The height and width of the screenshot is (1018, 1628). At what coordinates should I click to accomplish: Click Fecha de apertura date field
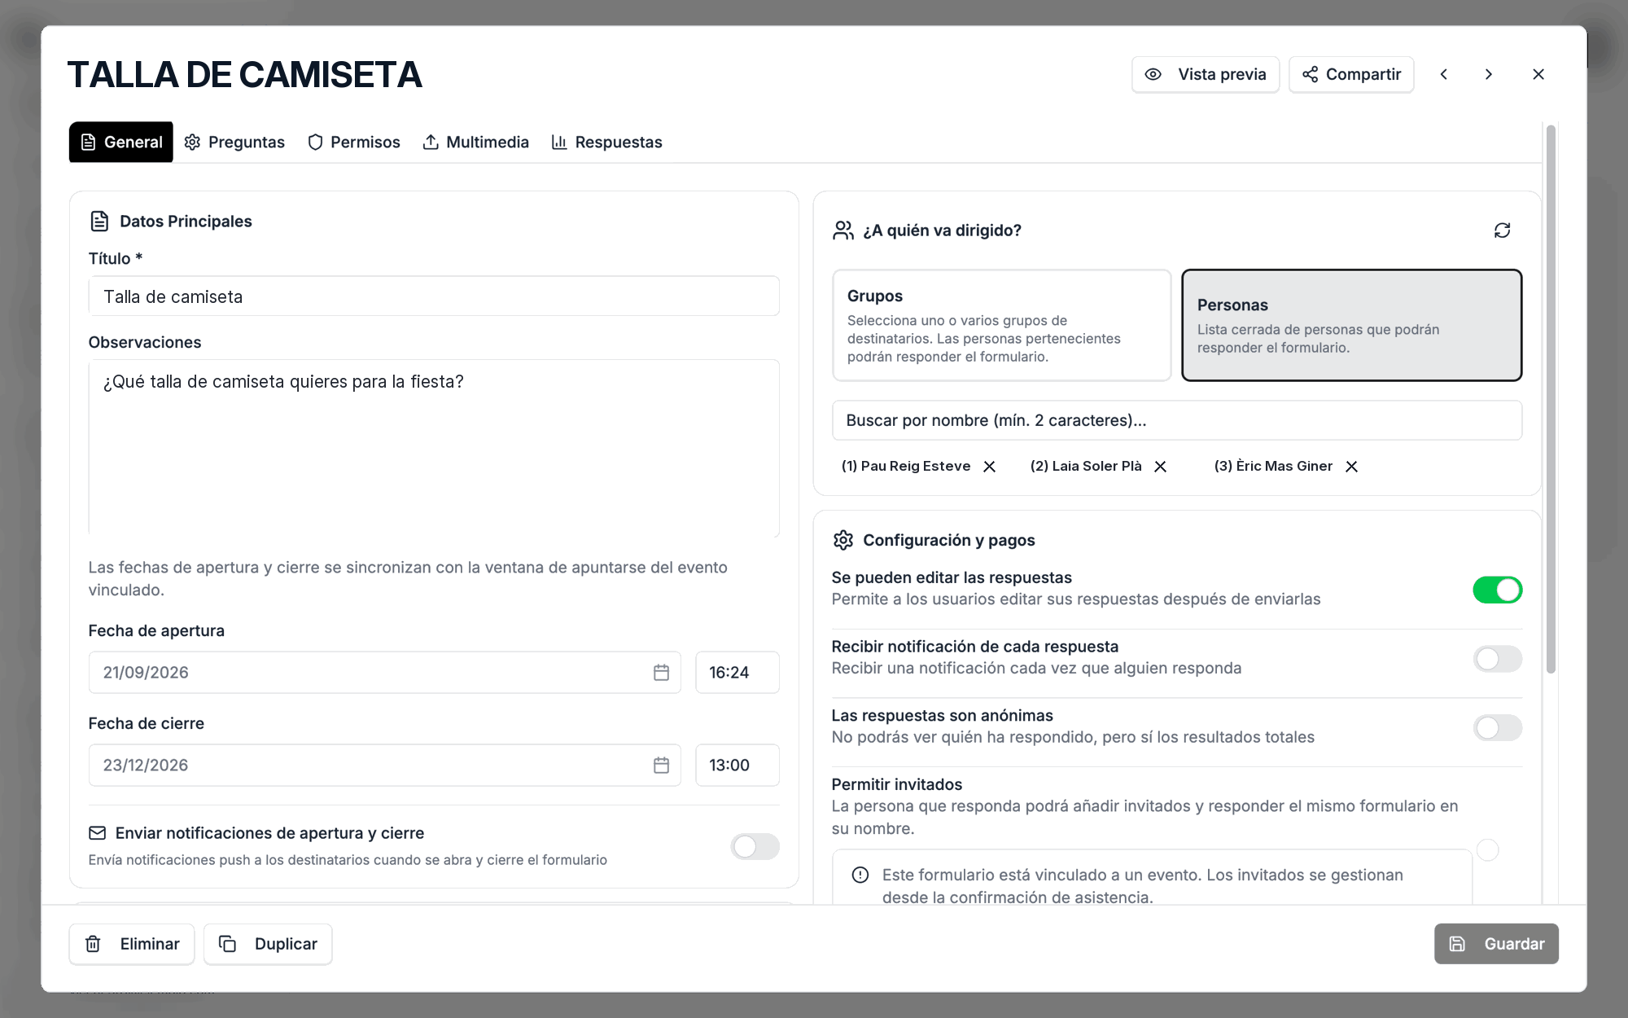(x=384, y=673)
